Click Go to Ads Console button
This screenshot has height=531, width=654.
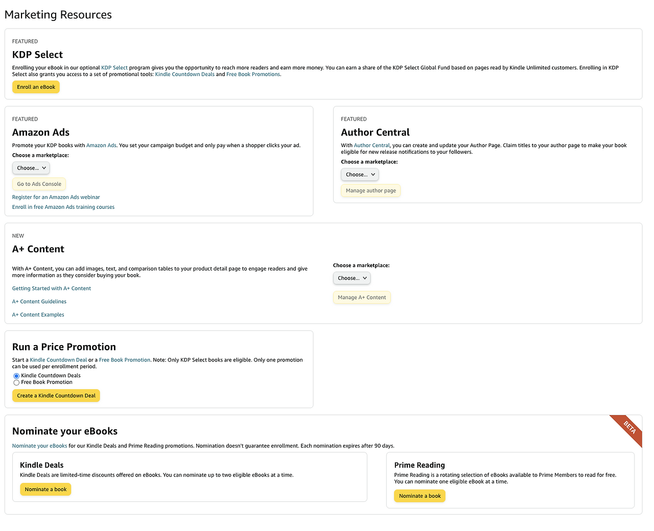click(x=39, y=184)
